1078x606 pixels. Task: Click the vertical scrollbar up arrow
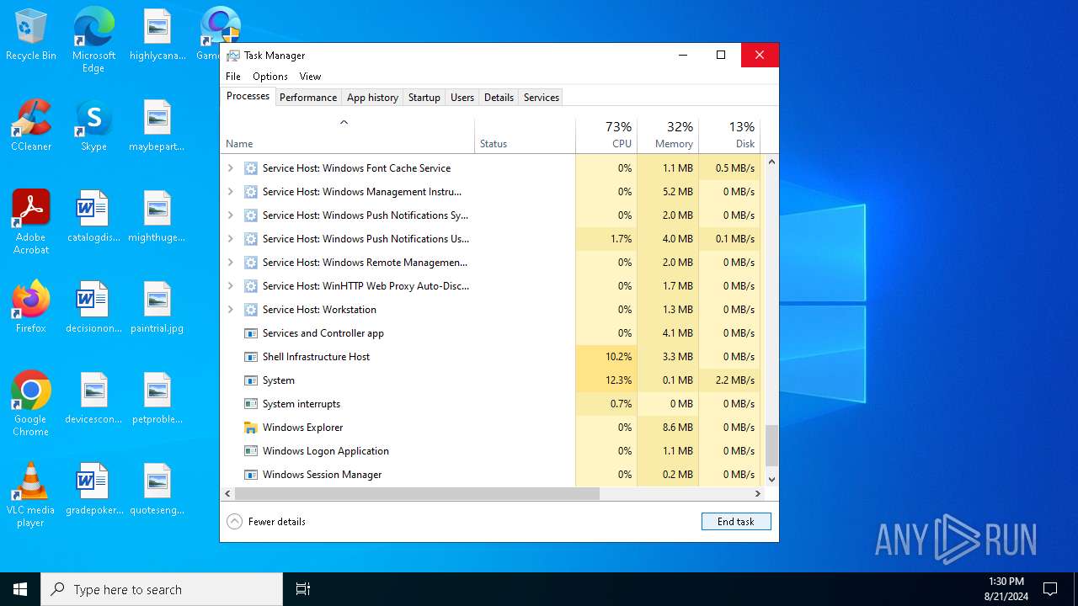(x=771, y=162)
